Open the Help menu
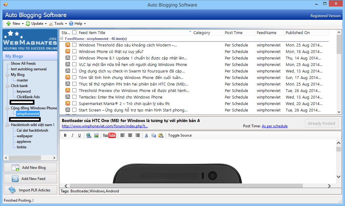This screenshot has height=206, width=345. pyautogui.click(x=77, y=24)
